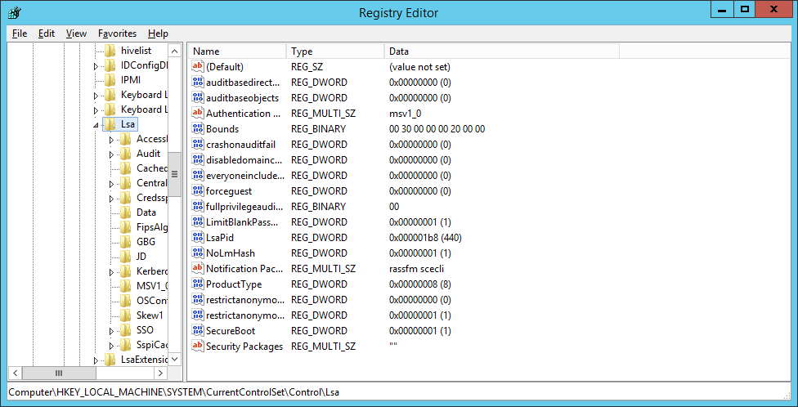Click the Notification Packages value icon

point(197,269)
